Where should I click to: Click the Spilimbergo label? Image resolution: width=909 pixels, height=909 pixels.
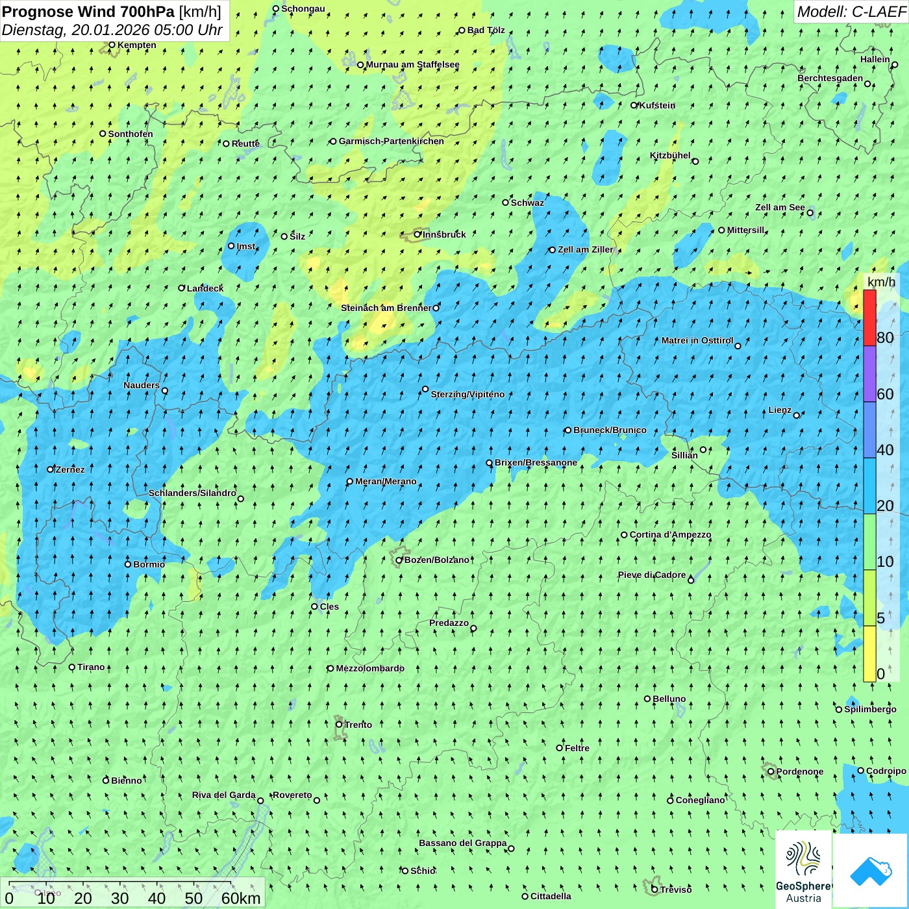pos(870,709)
